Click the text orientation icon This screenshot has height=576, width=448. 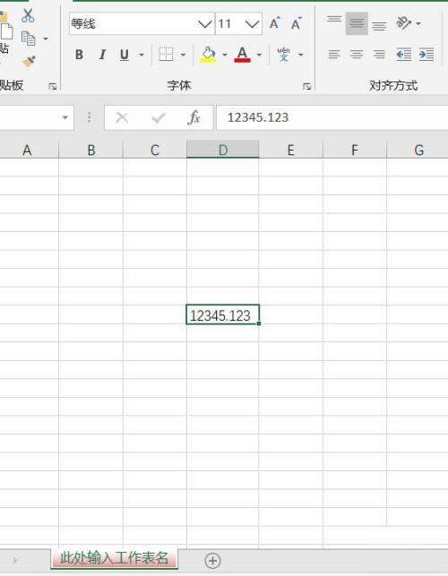(x=403, y=23)
